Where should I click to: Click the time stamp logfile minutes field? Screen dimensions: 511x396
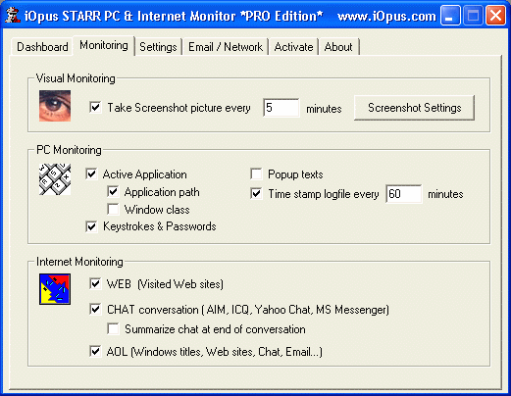click(x=404, y=194)
